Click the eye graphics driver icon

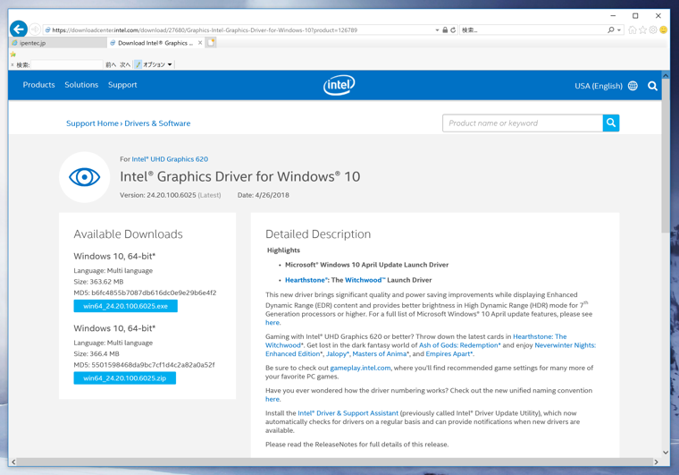click(x=85, y=177)
